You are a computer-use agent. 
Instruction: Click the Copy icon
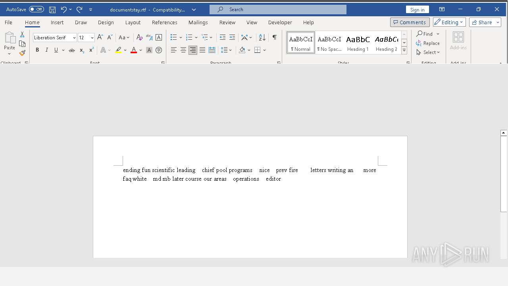(22, 44)
